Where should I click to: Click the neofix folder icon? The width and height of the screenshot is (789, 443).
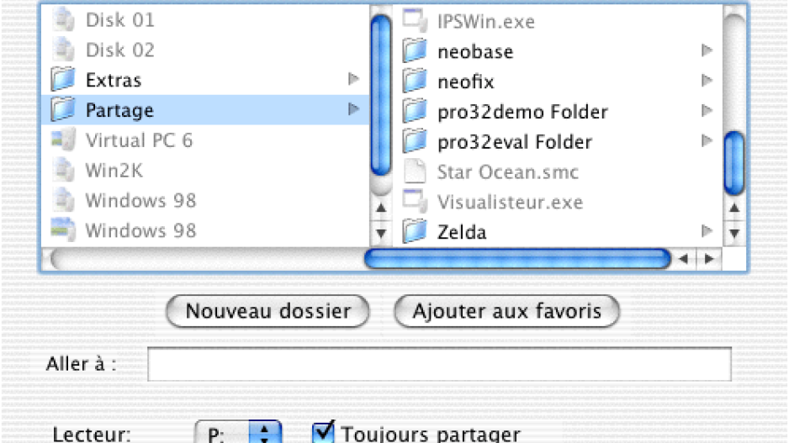[x=415, y=81]
